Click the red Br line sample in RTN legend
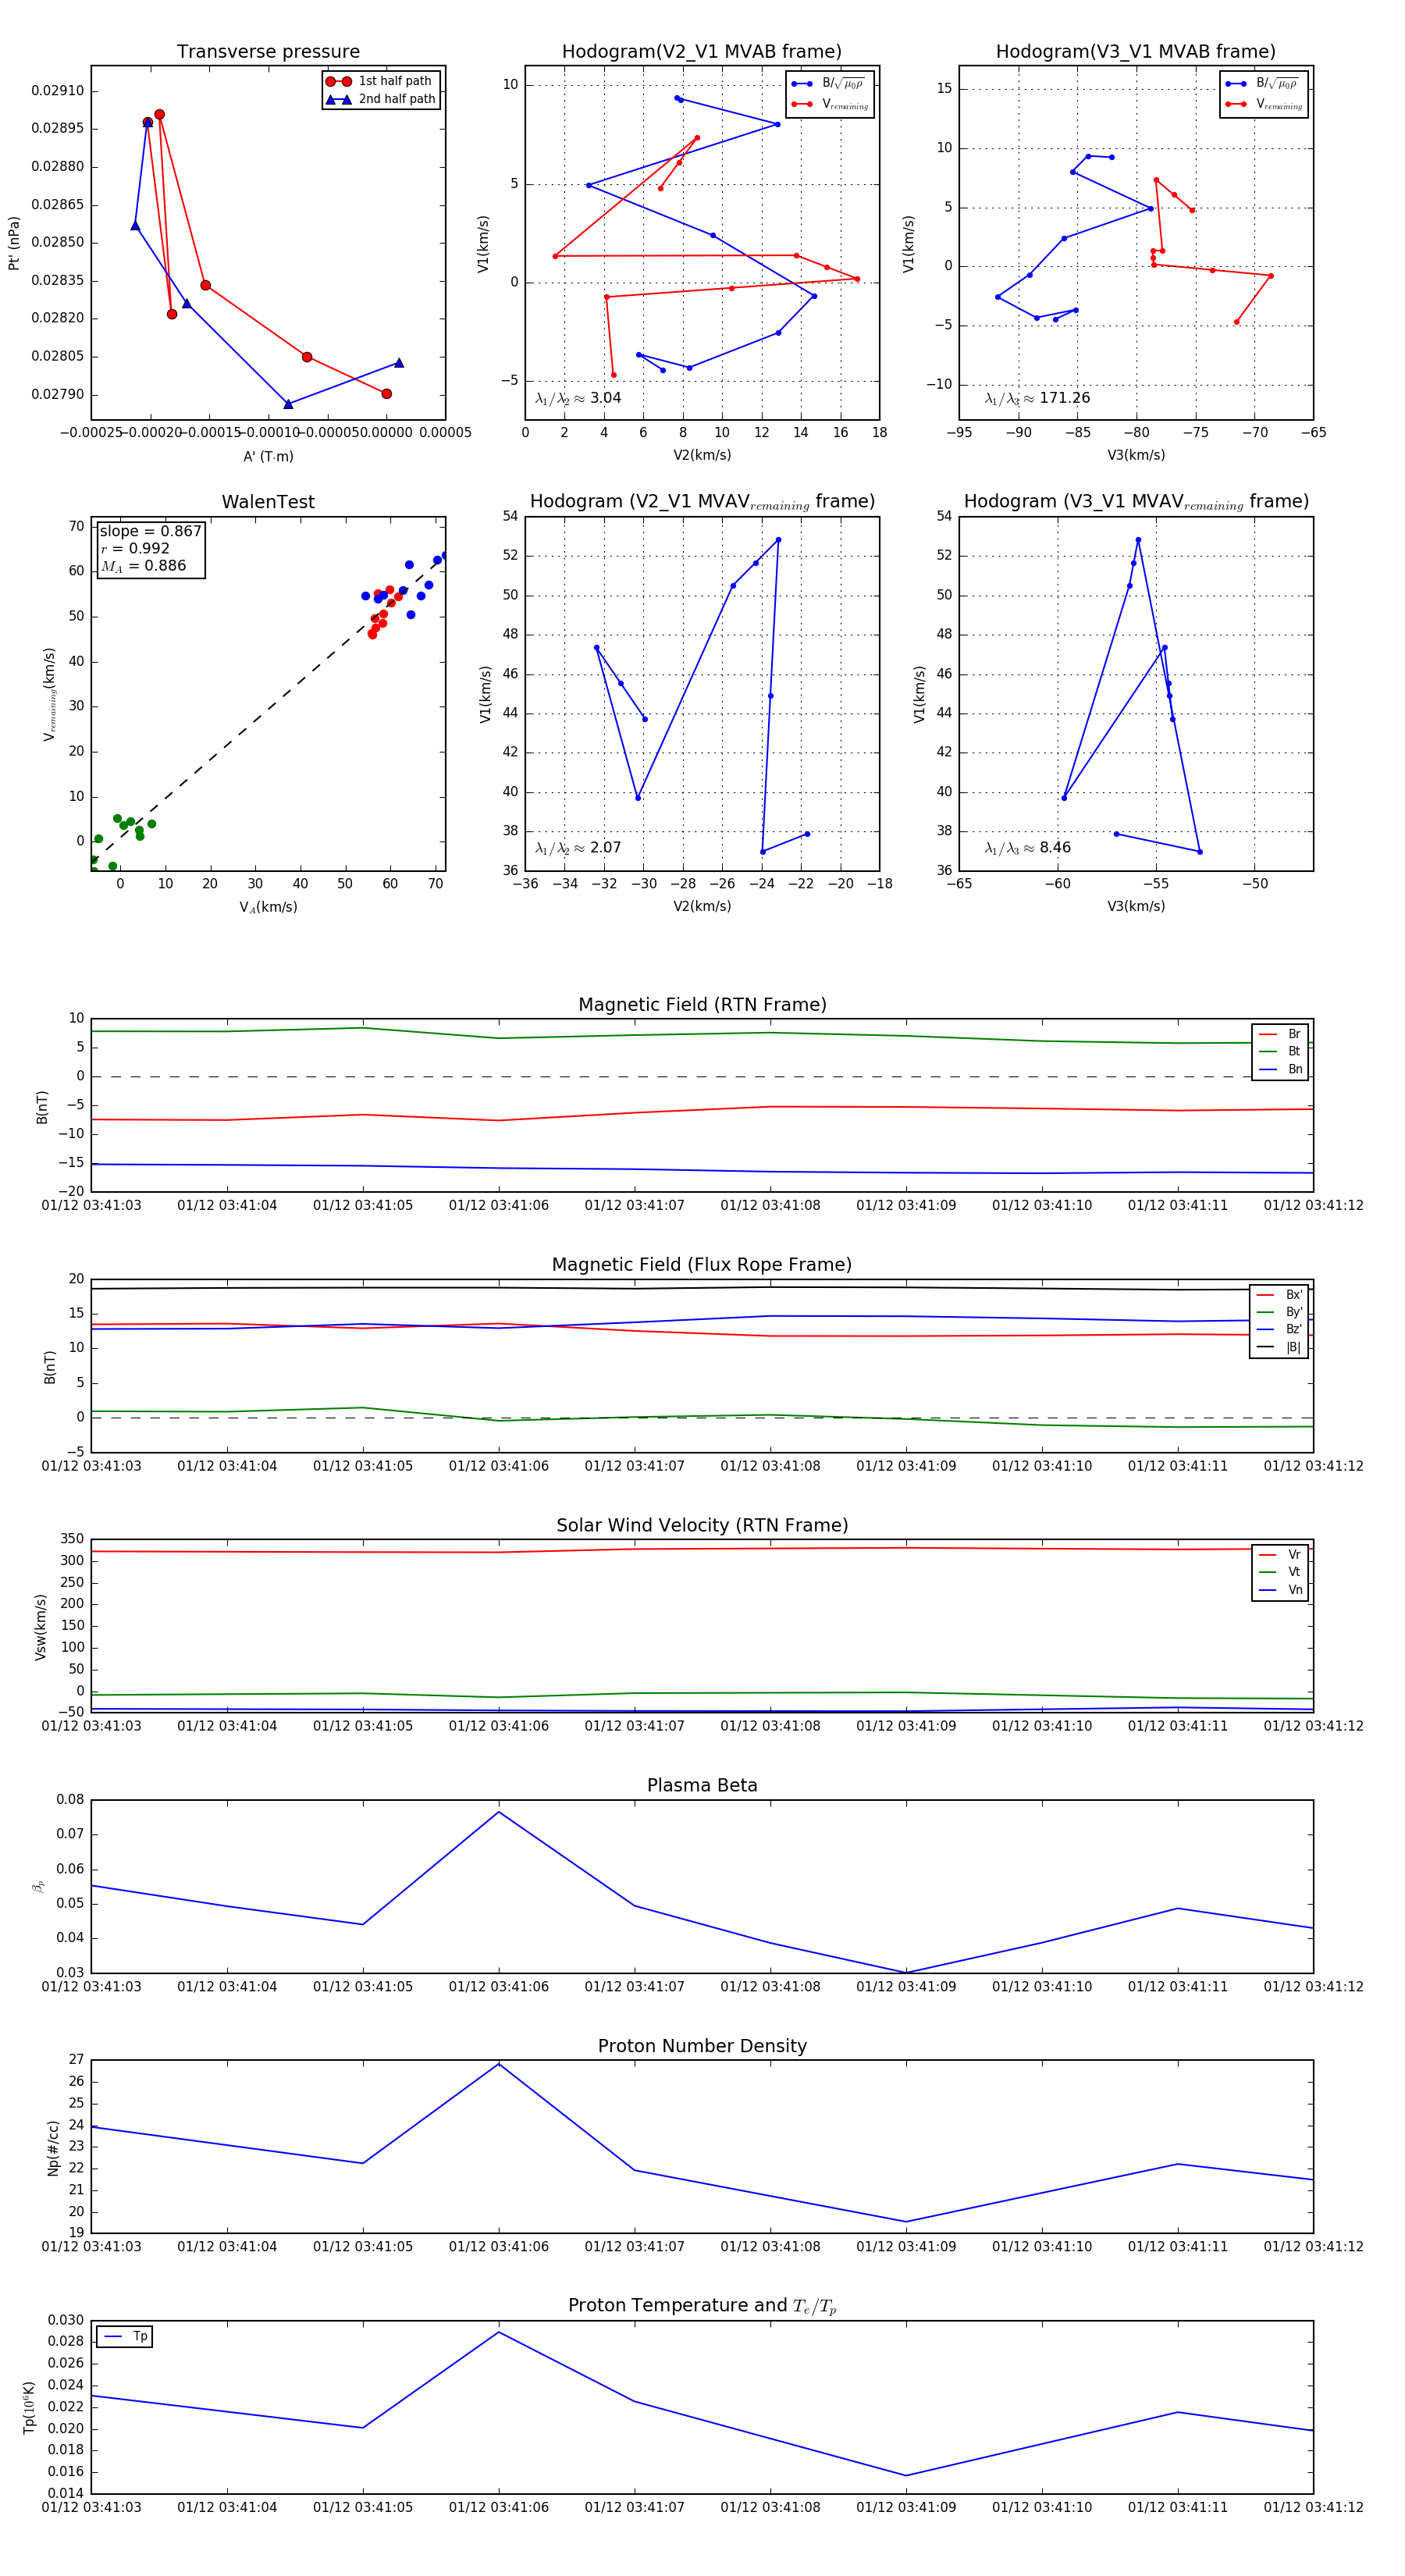This screenshot has height=2576, width=1405. (x=1267, y=1034)
